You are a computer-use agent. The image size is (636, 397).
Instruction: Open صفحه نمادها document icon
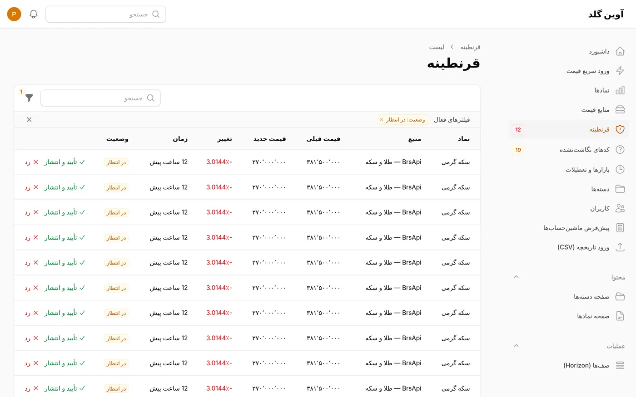[x=620, y=316]
